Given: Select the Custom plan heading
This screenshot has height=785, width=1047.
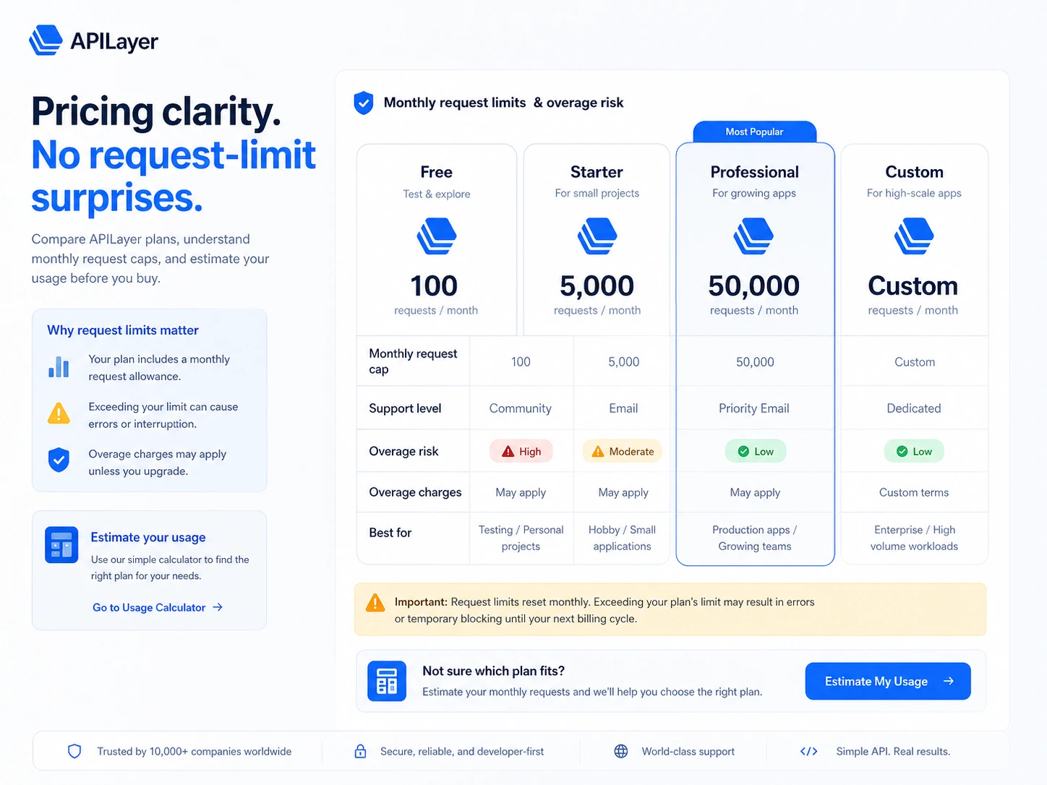Looking at the screenshot, I should [x=914, y=172].
